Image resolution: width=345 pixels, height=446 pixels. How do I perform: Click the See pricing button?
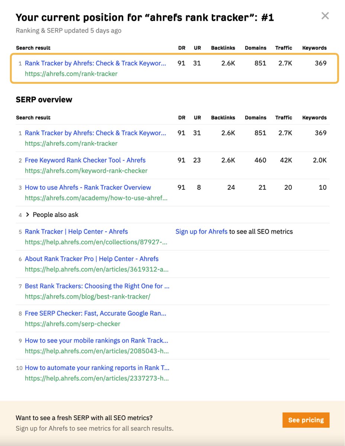(x=306, y=420)
